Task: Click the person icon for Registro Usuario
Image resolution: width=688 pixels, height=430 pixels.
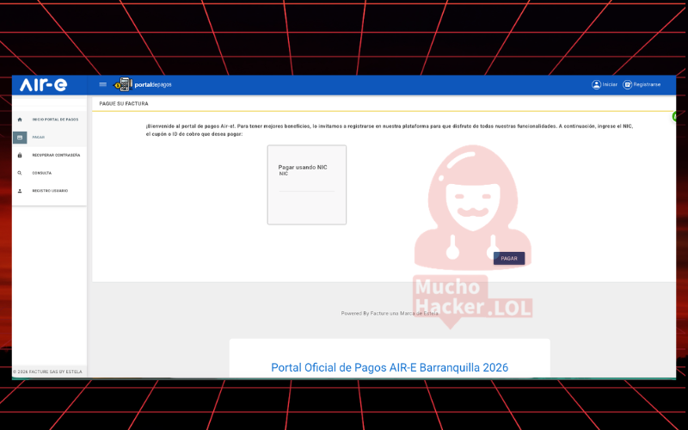Action: 19,191
